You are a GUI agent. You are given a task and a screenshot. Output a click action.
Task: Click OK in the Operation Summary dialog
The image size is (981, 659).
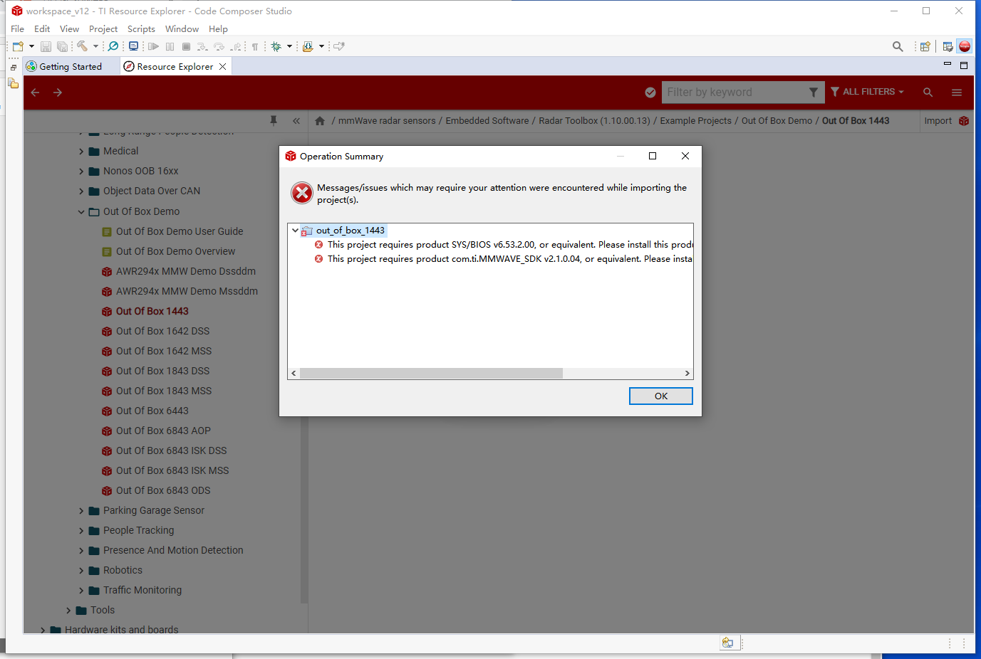[x=661, y=396]
